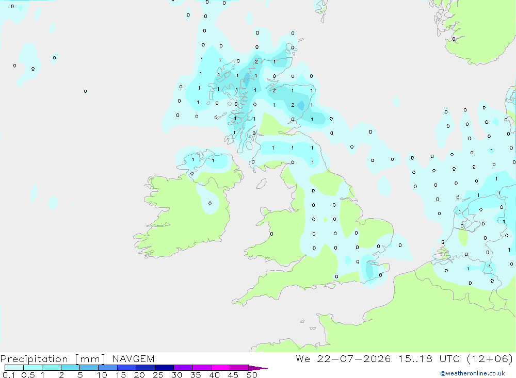The height and width of the screenshot is (378, 516).
Task: Click the '15..18 UTC' time range text
Action: point(429,358)
